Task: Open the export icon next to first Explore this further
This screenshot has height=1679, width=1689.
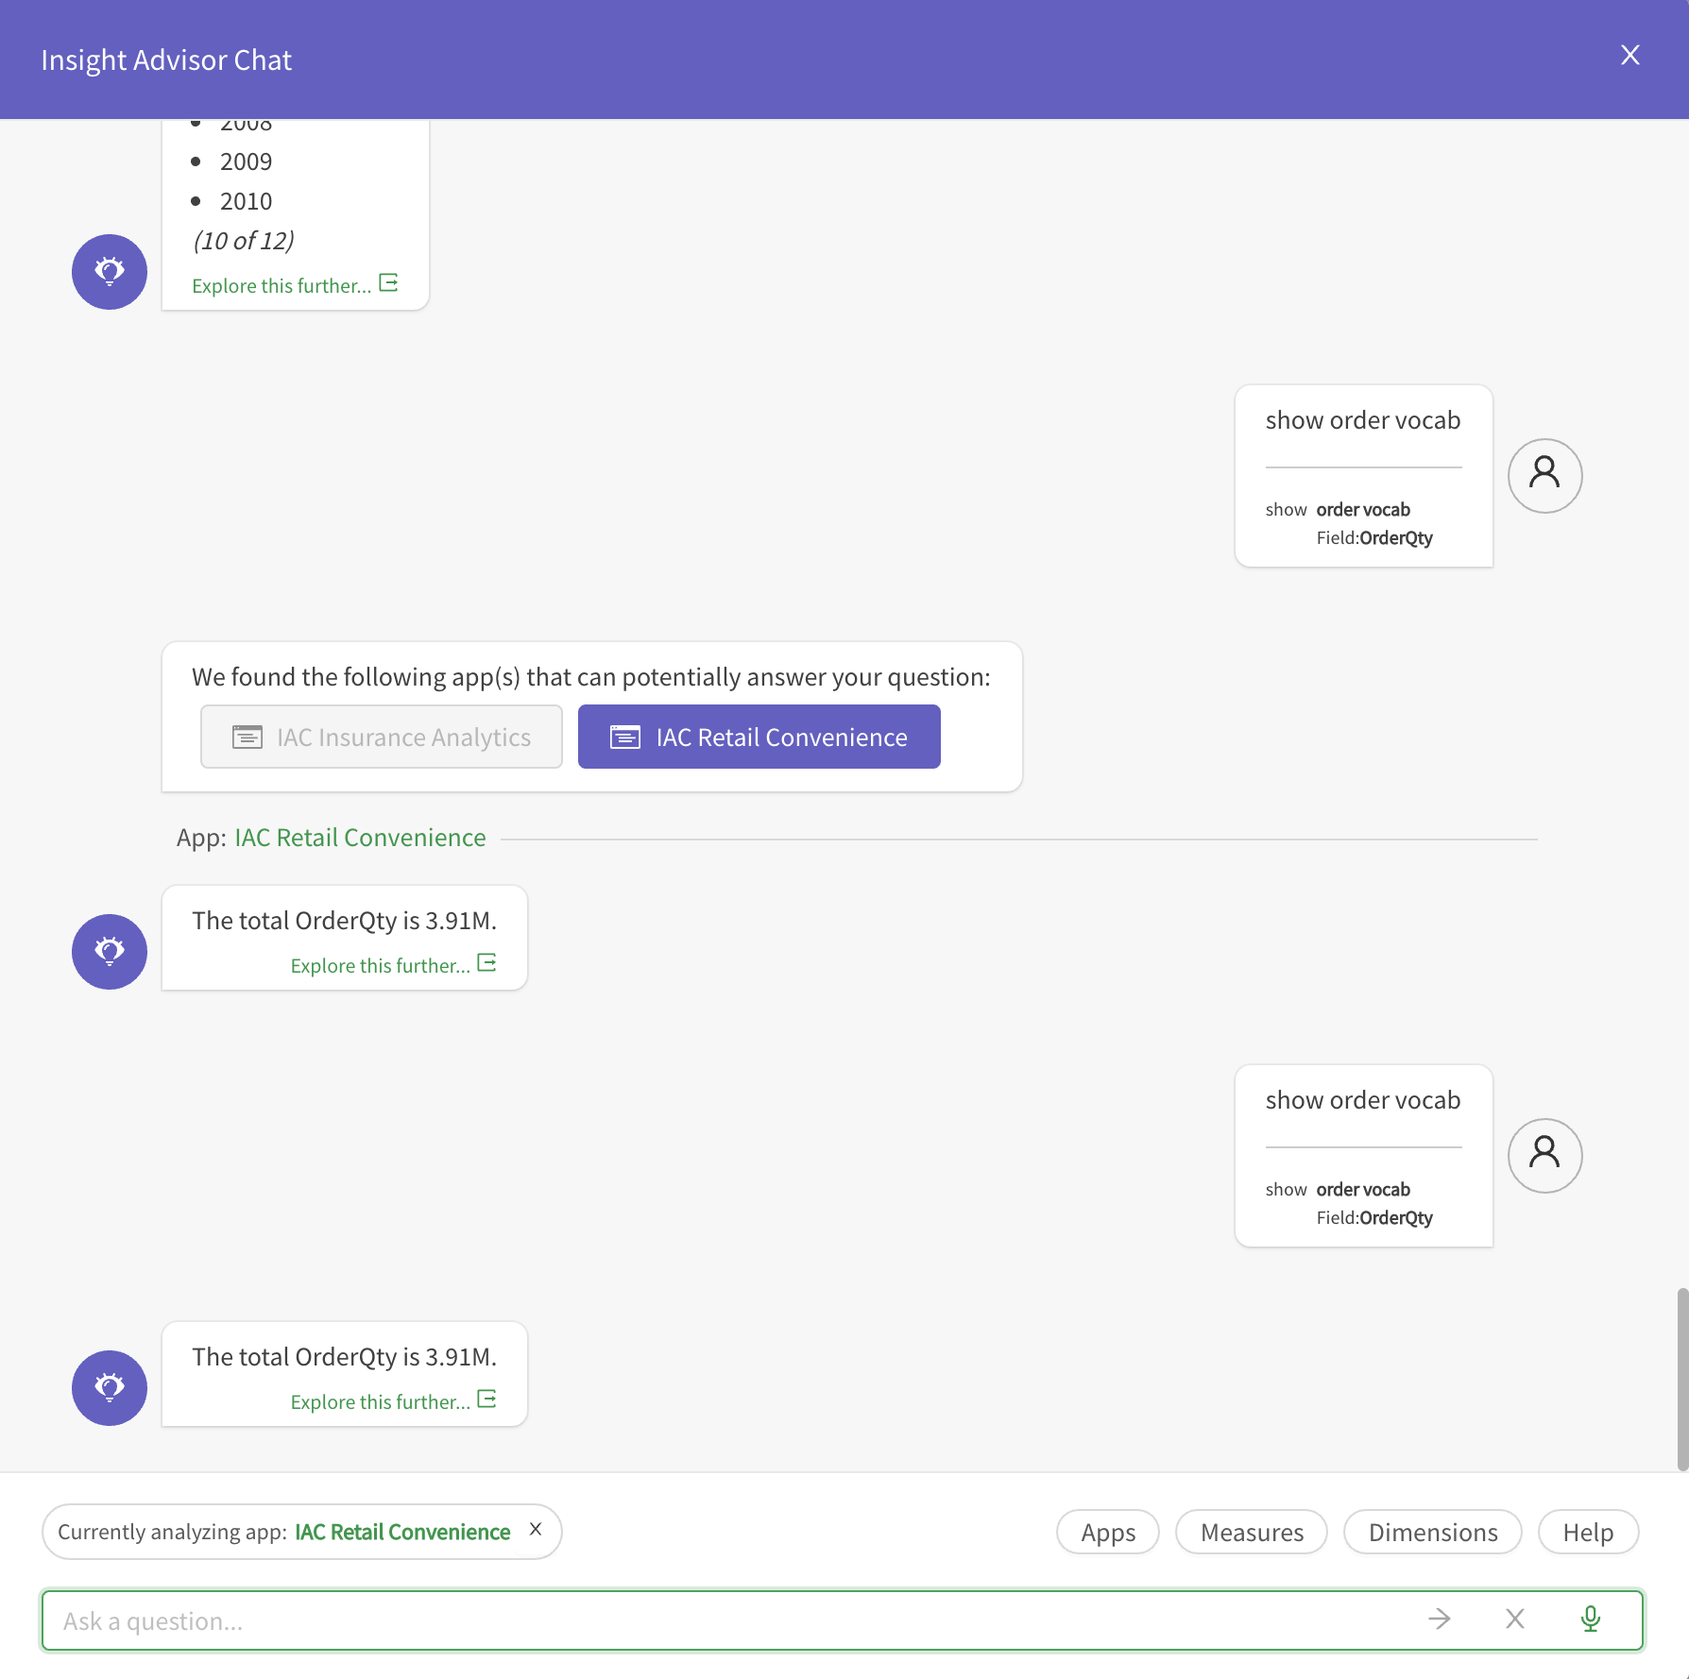Action: (388, 282)
